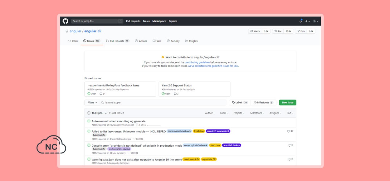Open the Sort dropdown
This screenshot has height=181, width=390.
290,113
